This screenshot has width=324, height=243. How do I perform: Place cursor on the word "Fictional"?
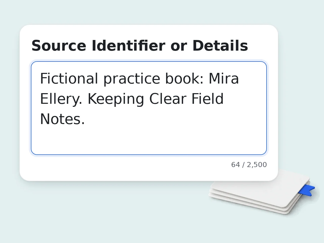pyautogui.click(x=69, y=79)
